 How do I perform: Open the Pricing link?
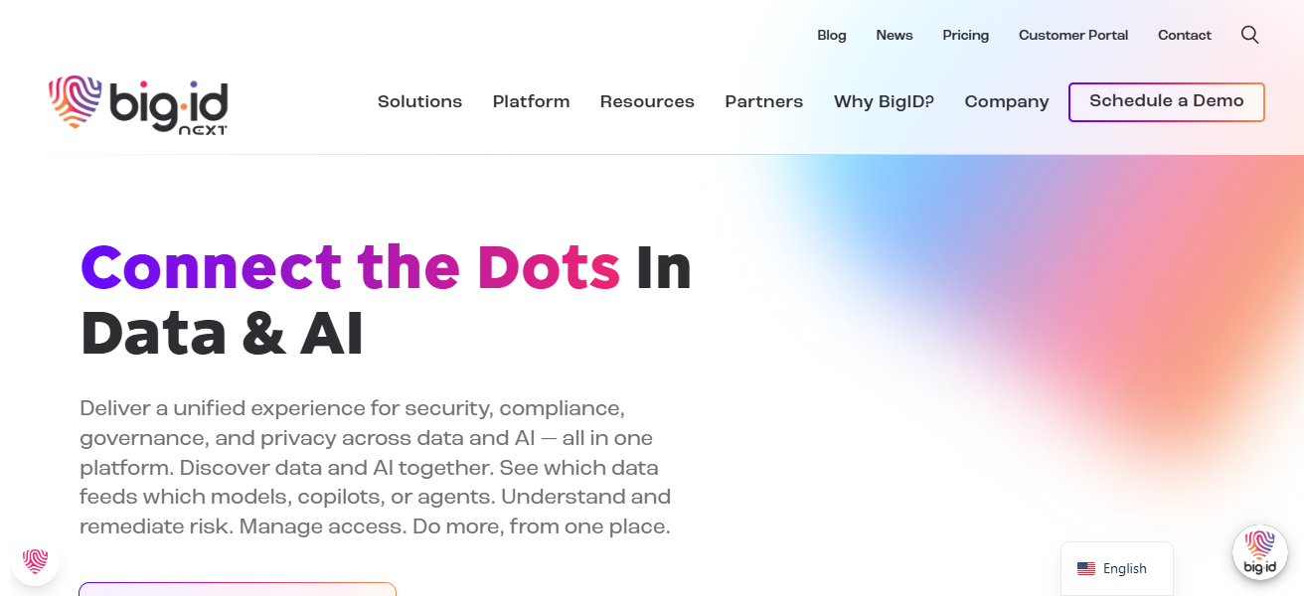click(965, 35)
